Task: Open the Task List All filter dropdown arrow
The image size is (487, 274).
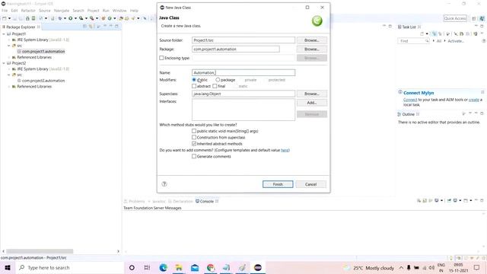Action: 433,41
